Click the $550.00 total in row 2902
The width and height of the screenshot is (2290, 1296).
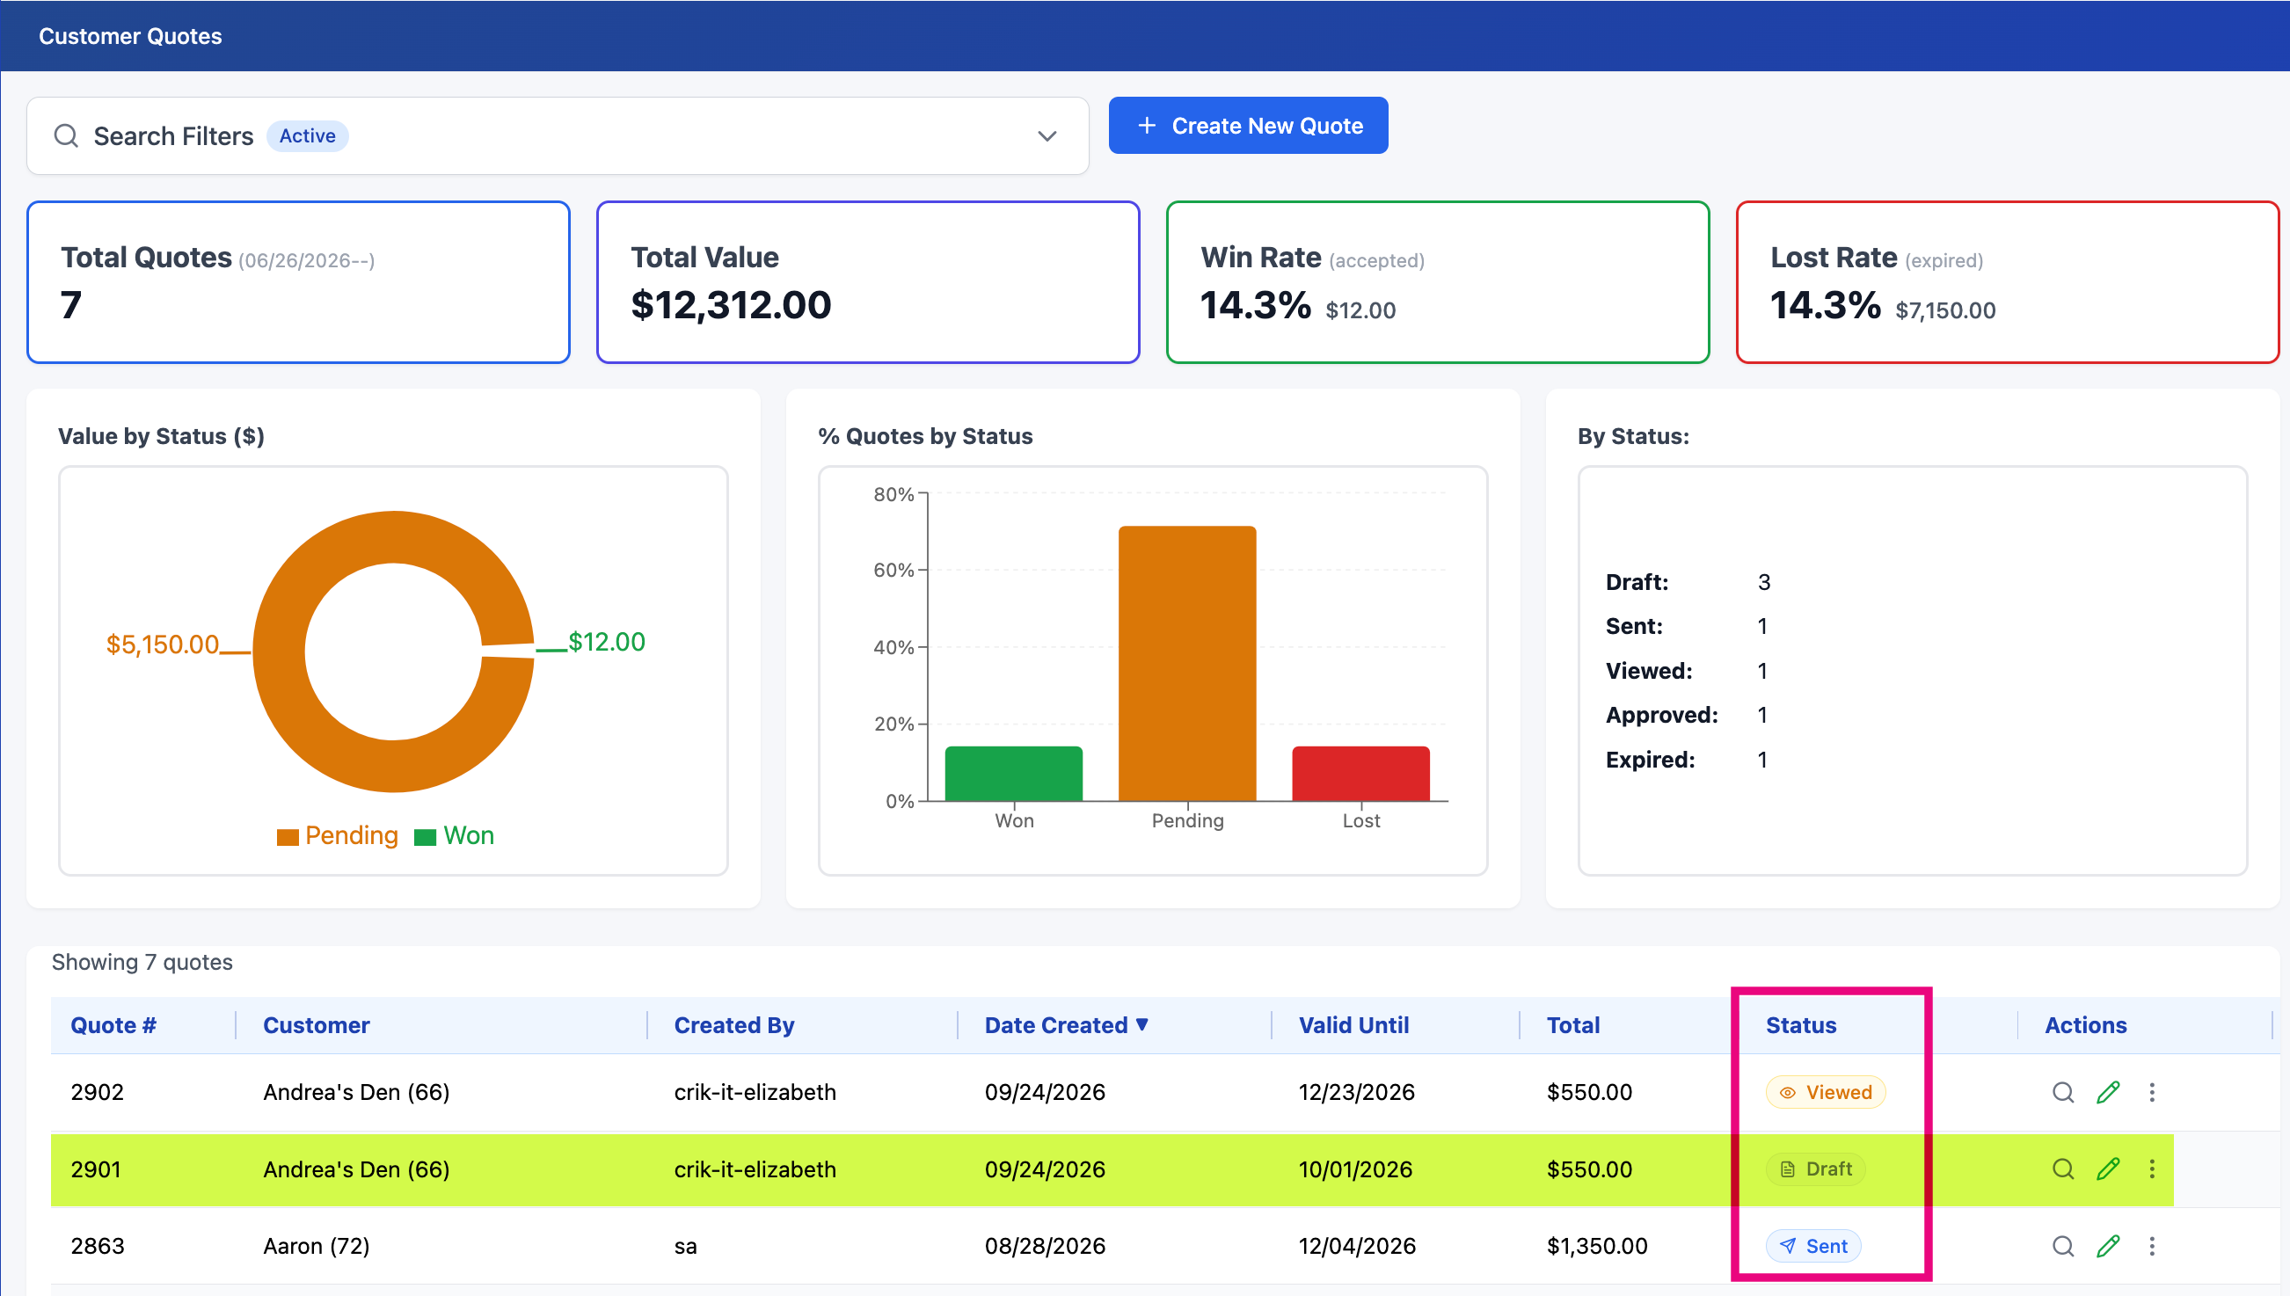pyautogui.click(x=1589, y=1092)
